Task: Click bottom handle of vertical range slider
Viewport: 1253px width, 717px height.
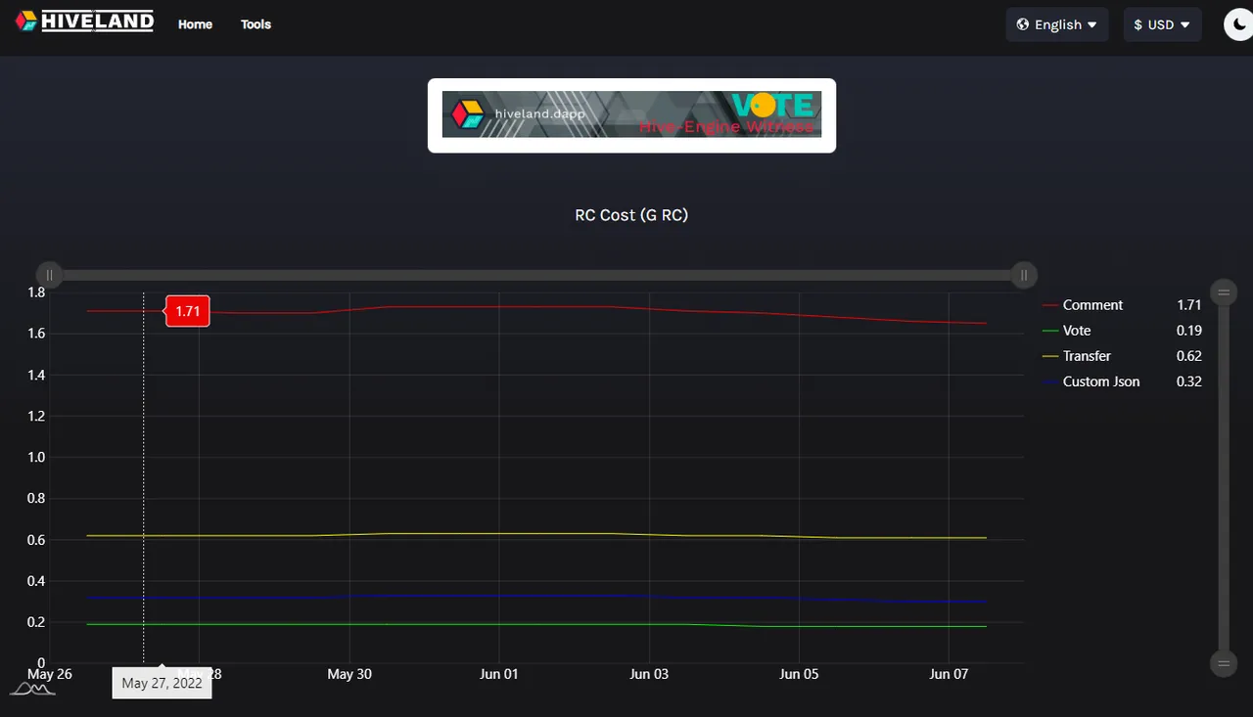Action: pos(1224,663)
